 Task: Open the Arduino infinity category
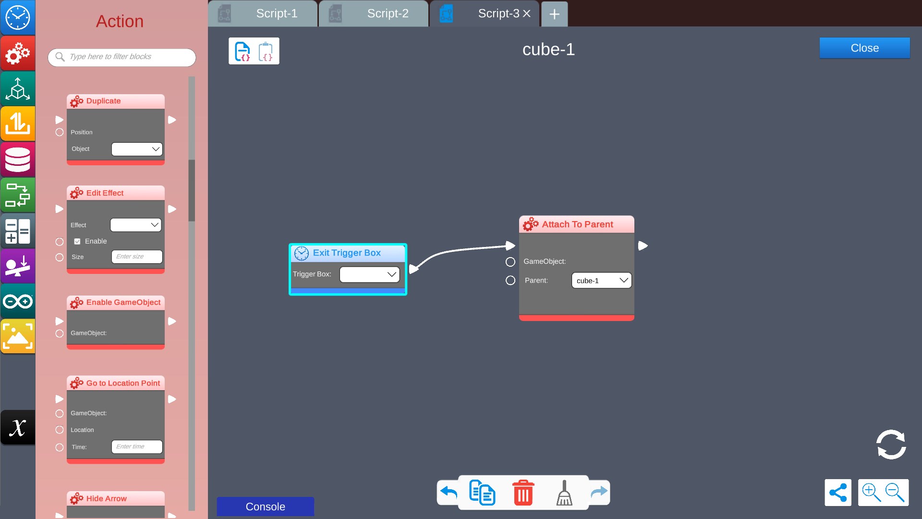pos(18,301)
